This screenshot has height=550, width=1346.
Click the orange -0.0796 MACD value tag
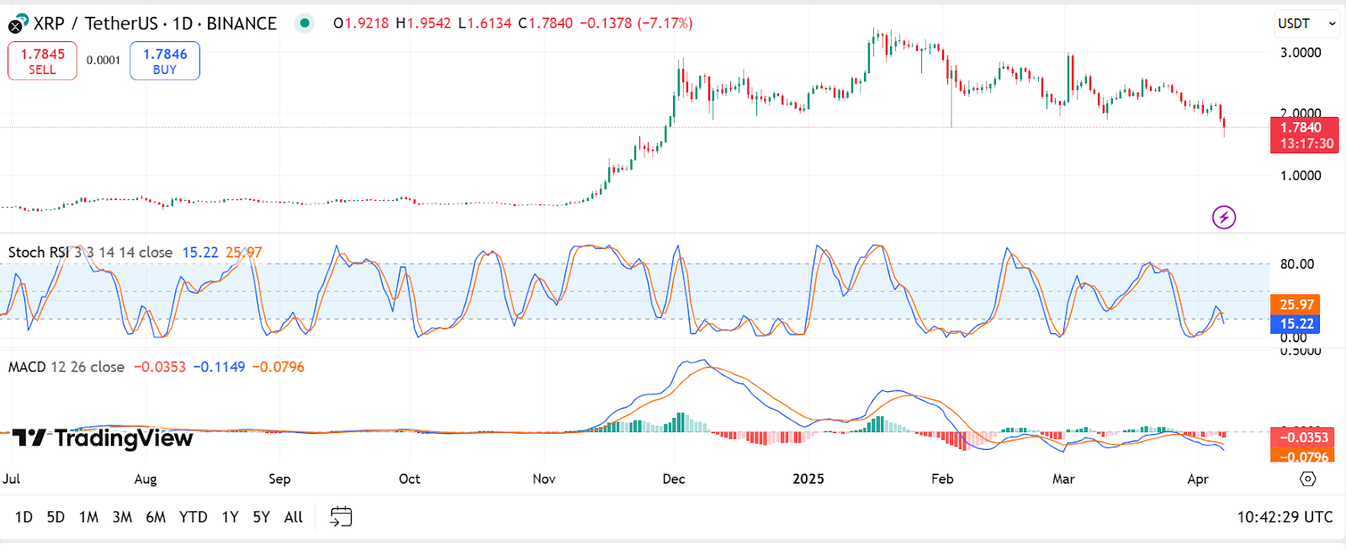tap(1302, 456)
